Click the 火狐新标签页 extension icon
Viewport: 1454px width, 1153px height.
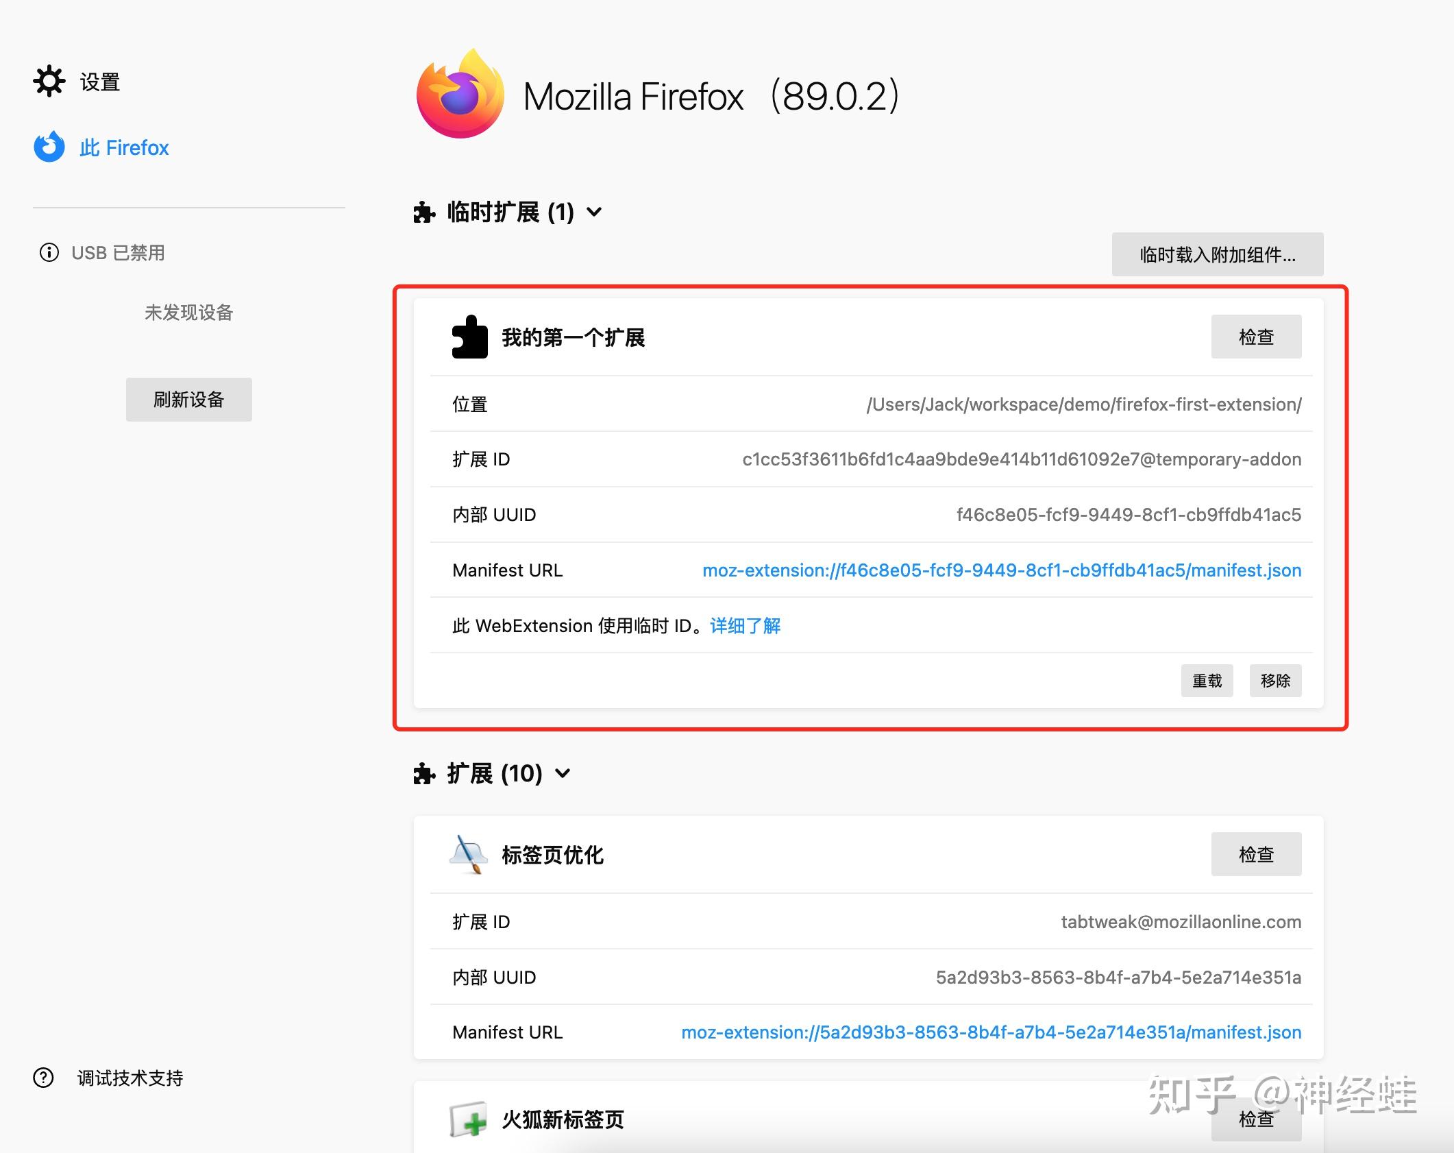tap(469, 1119)
